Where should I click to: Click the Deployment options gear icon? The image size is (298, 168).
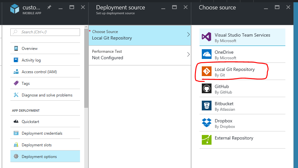pos(16,156)
